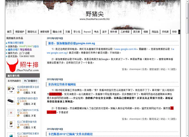Click the 80.00元 price text
This screenshot has width=189, height=137.
click(x=24, y=90)
